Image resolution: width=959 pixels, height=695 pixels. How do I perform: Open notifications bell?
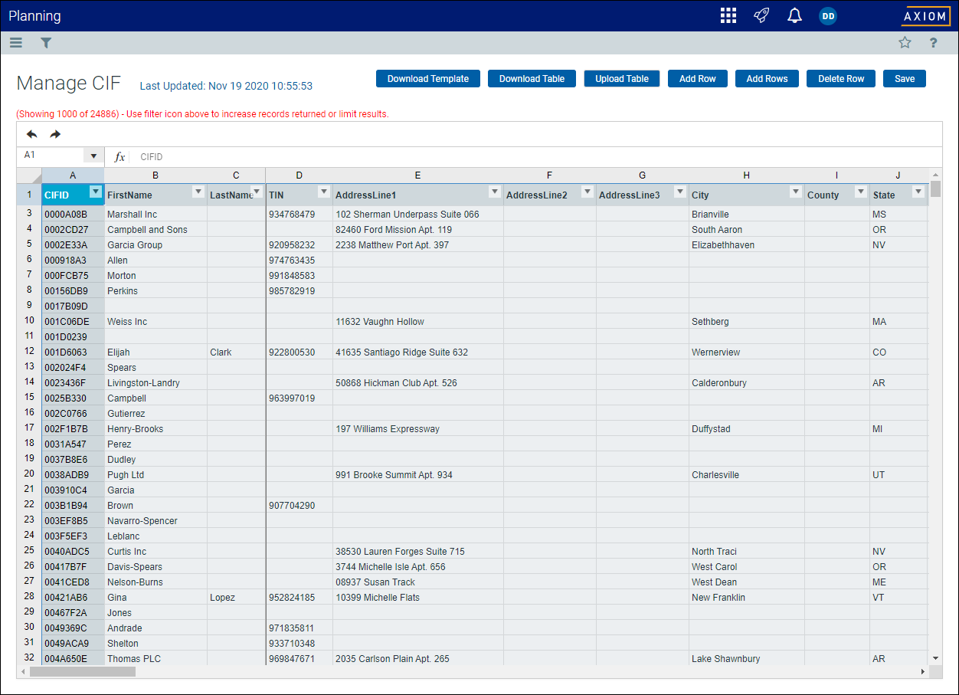click(794, 16)
